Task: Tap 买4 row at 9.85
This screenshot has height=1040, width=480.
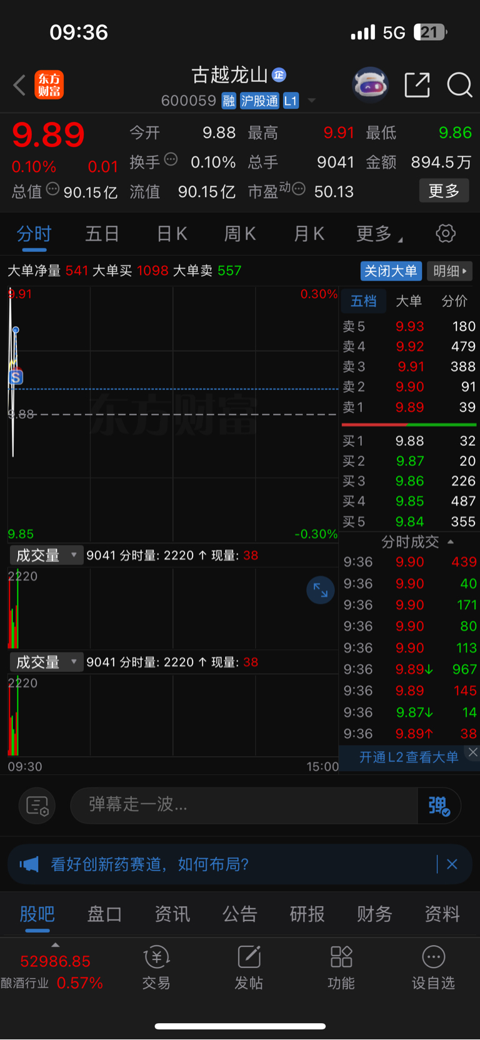Action: [x=409, y=502]
